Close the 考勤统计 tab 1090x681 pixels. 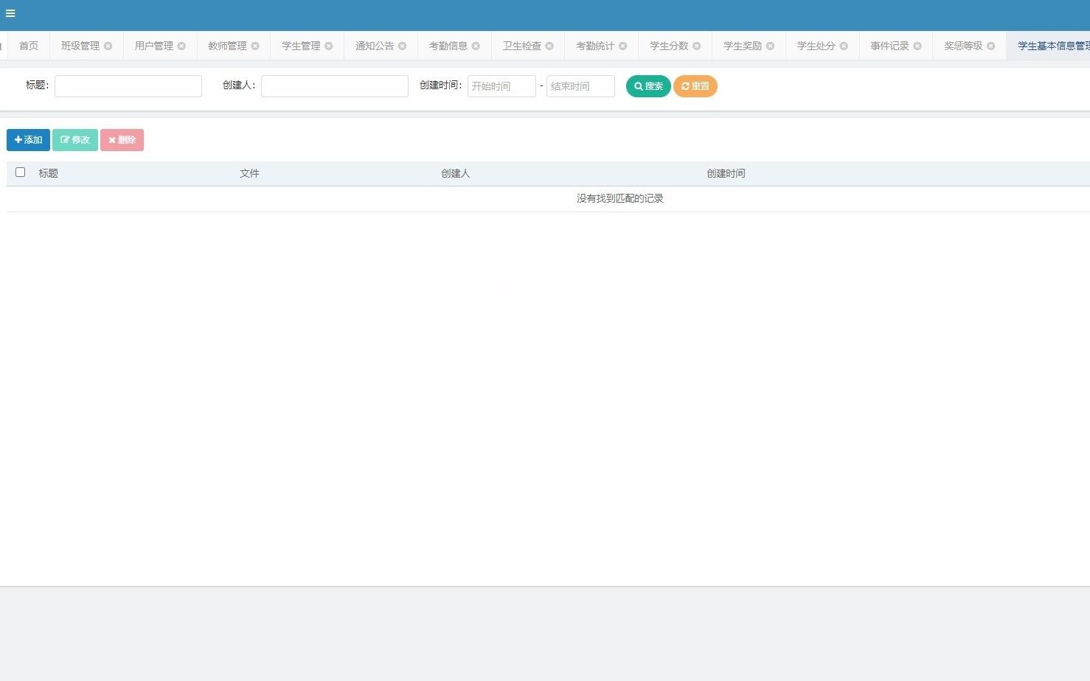[x=622, y=46]
